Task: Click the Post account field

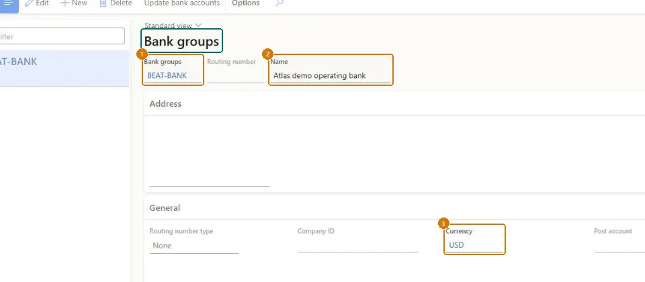Action: point(619,246)
